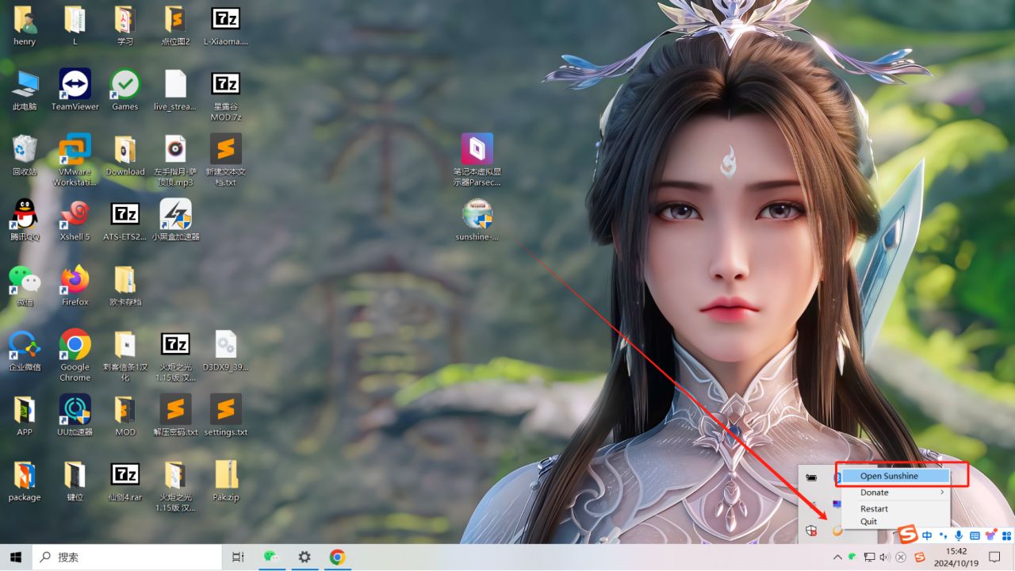Screen dimensions: 1015x571
Task: Select the Xshell 5 shortcut
Action: [x=75, y=220]
